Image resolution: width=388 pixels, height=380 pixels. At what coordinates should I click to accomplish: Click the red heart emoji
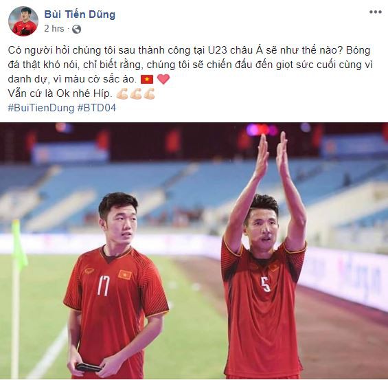tap(163, 79)
